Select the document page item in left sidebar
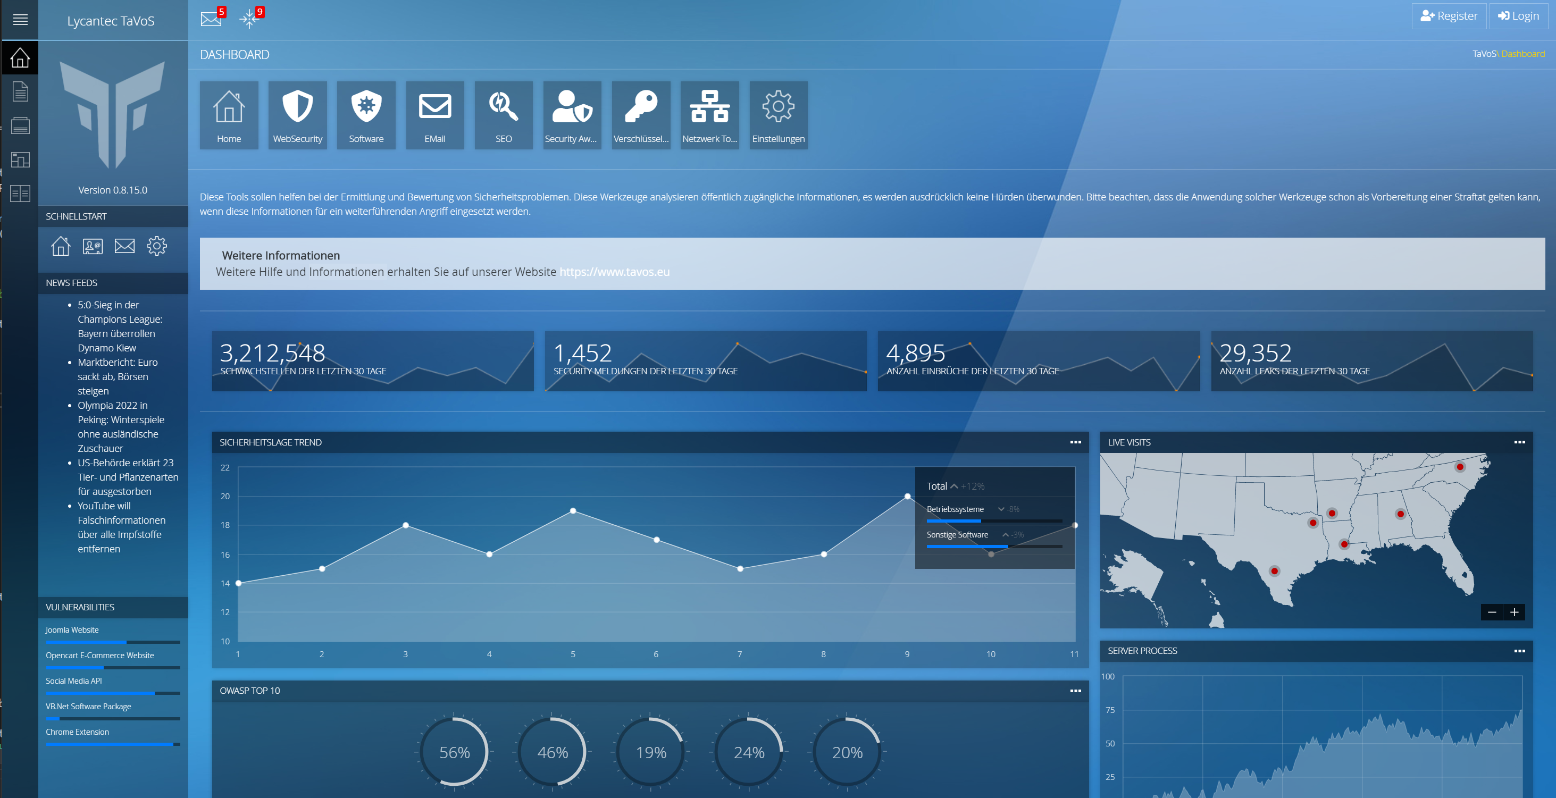1556x798 pixels. 20,92
